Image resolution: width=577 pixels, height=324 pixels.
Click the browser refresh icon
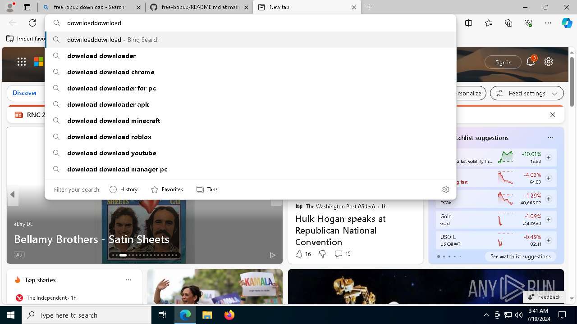32,23
